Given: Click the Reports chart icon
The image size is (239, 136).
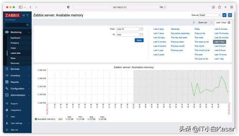Looking at the screenshot, I should [7, 82].
